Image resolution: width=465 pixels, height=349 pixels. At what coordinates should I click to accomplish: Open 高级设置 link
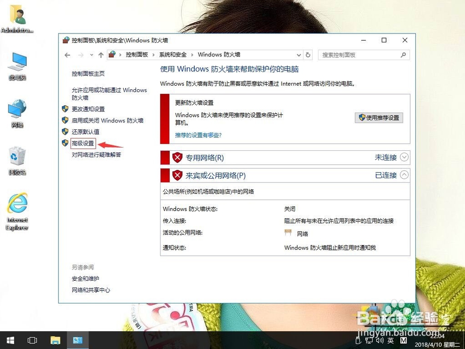pyautogui.click(x=83, y=143)
